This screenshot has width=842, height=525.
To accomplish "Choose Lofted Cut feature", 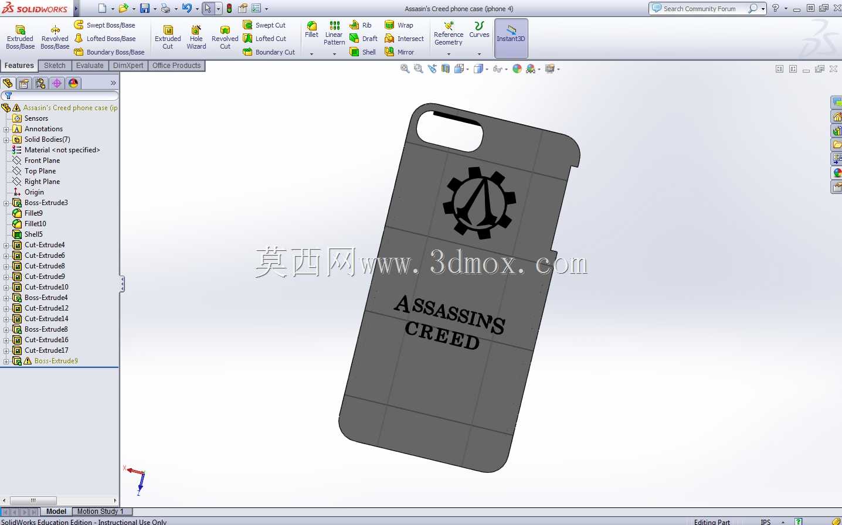I will coord(264,39).
